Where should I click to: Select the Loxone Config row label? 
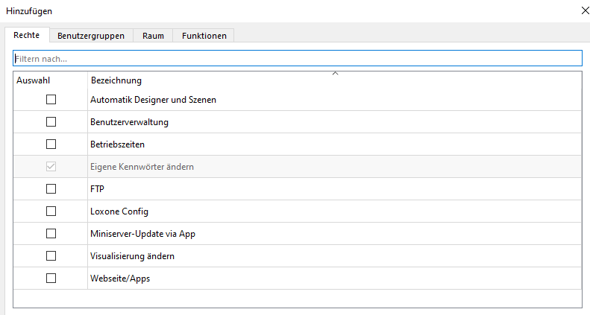coord(119,211)
